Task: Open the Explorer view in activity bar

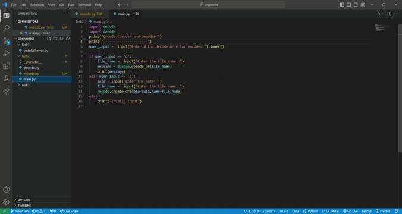Action: 6,15
